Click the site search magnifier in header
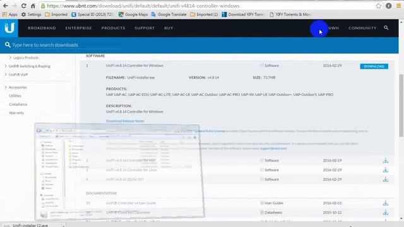The image size is (404, 227). click(386, 28)
